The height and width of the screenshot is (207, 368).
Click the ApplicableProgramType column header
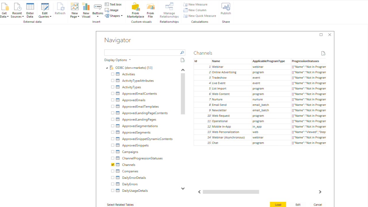[x=271, y=61]
